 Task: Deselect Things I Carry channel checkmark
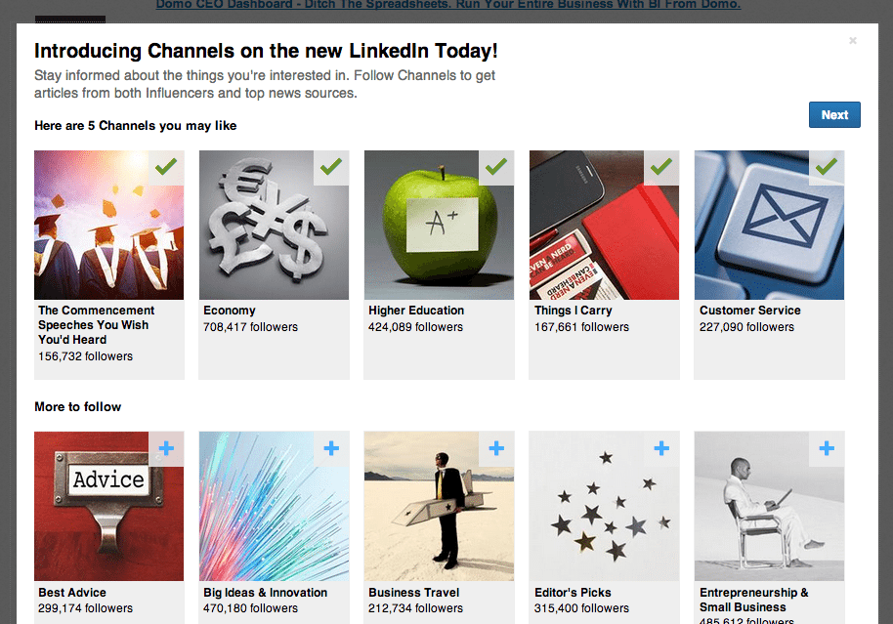pos(661,167)
